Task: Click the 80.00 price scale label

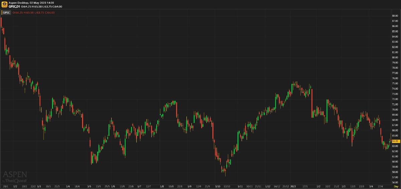Action: coord(395,57)
